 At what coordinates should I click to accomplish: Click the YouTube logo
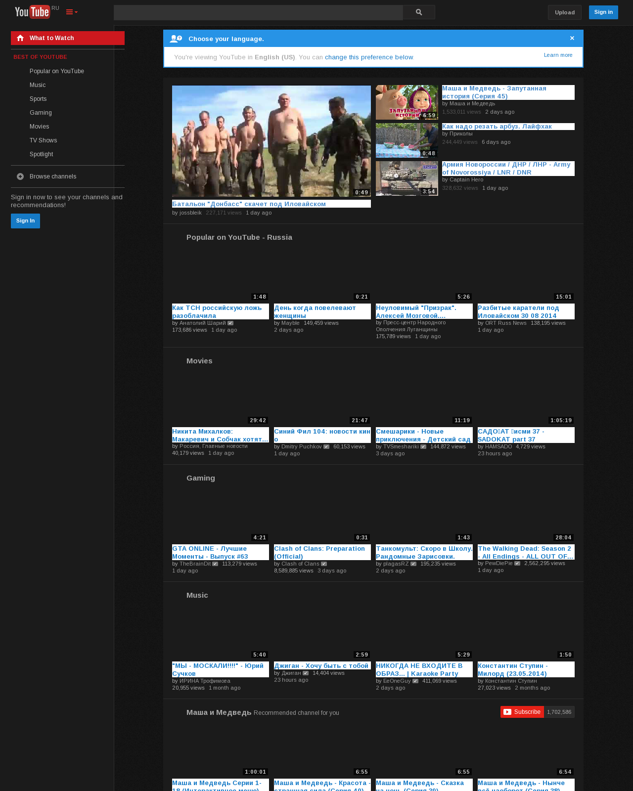click(33, 12)
